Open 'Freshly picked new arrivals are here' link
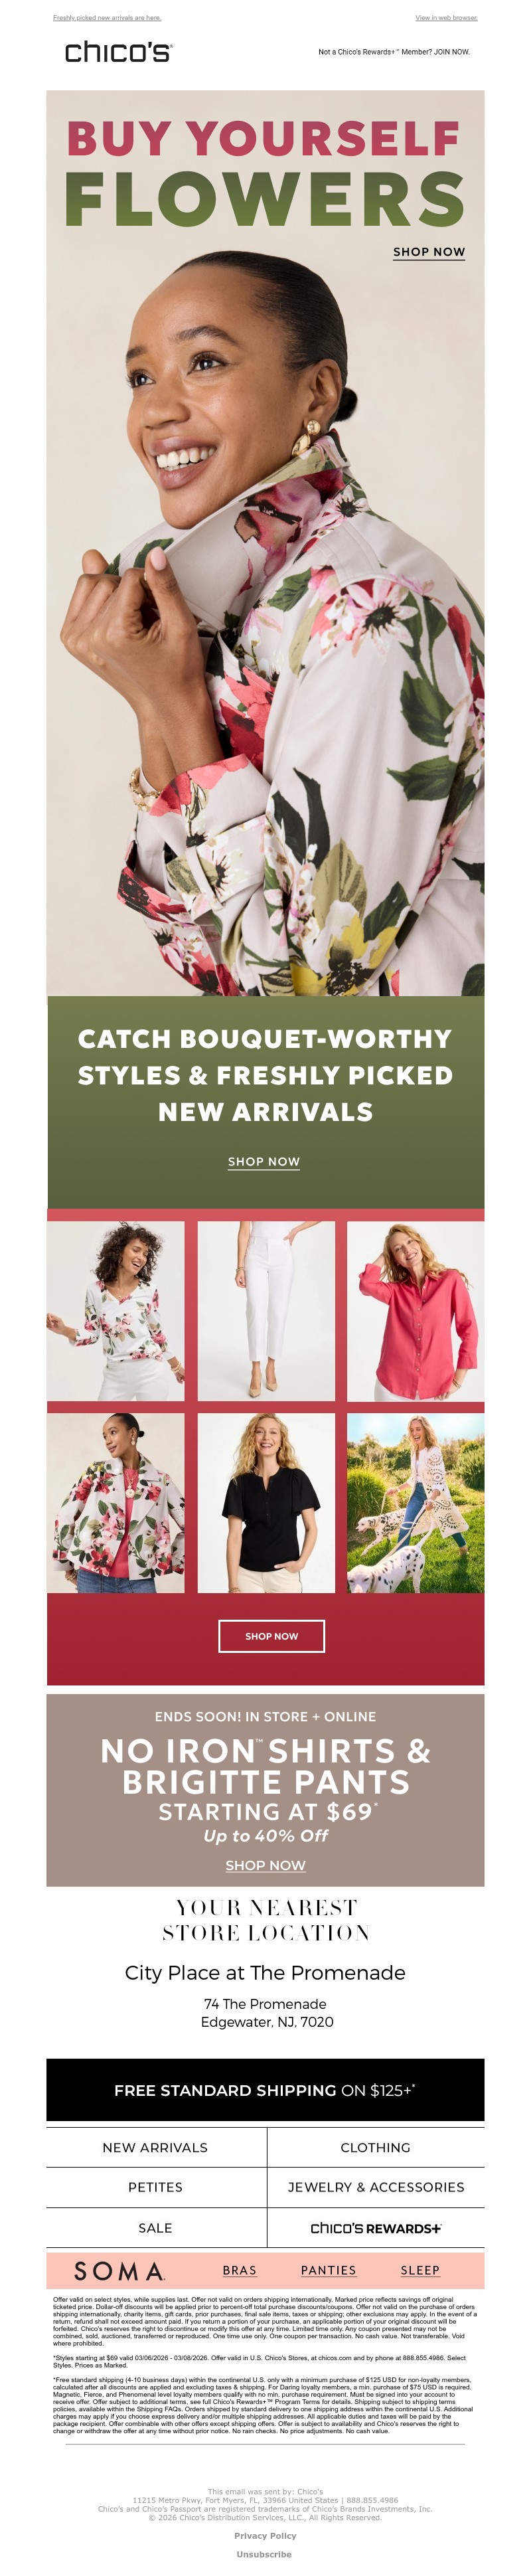The height and width of the screenshot is (2576, 531). coord(107,18)
